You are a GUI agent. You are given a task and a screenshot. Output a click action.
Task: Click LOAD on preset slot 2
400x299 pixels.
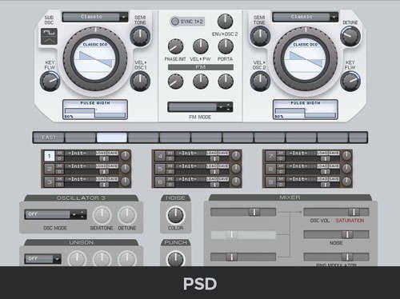click(101, 166)
